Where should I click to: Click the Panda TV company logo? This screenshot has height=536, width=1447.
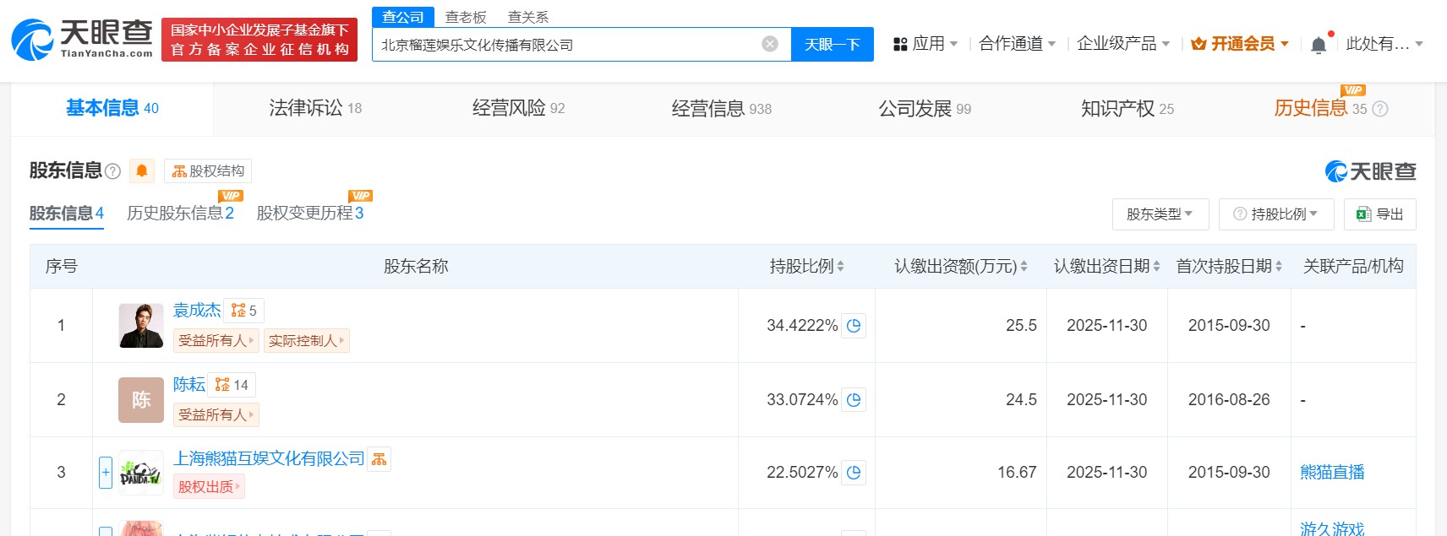(x=141, y=473)
